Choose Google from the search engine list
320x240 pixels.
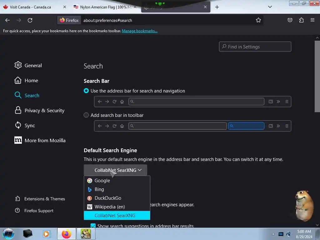point(117,181)
